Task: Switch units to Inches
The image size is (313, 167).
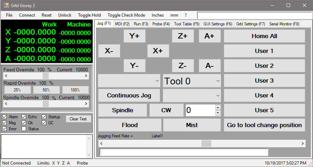Action: pos(158,15)
